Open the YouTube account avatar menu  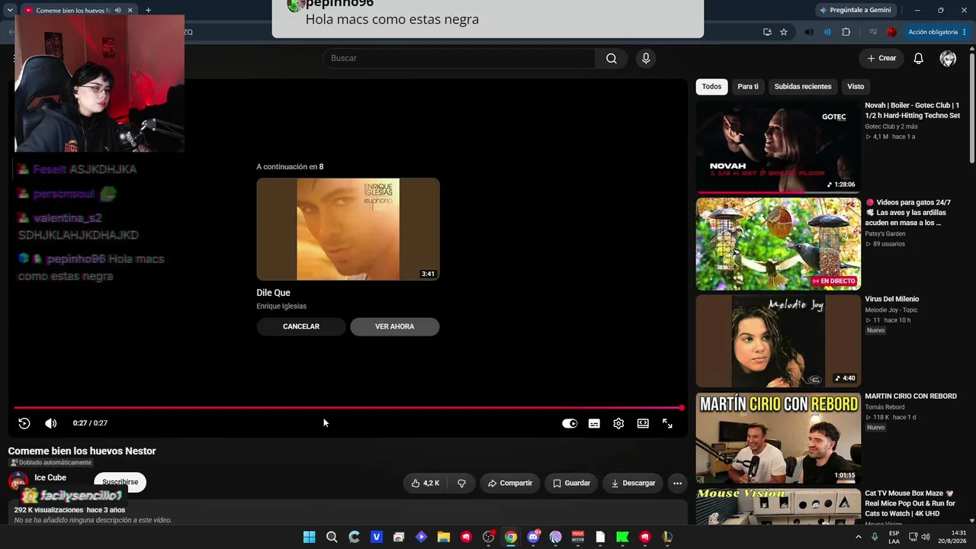(x=948, y=59)
